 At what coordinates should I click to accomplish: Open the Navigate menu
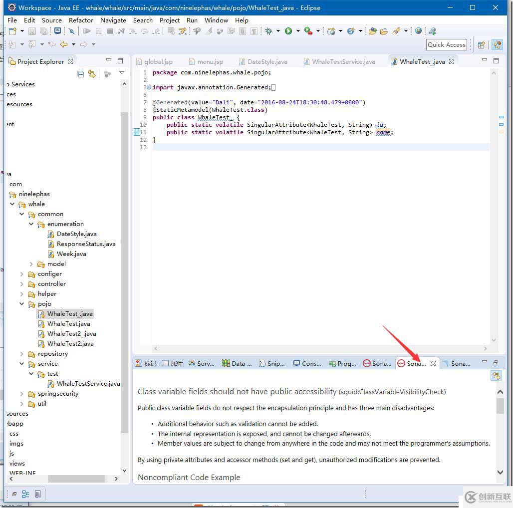tap(113, 20)
